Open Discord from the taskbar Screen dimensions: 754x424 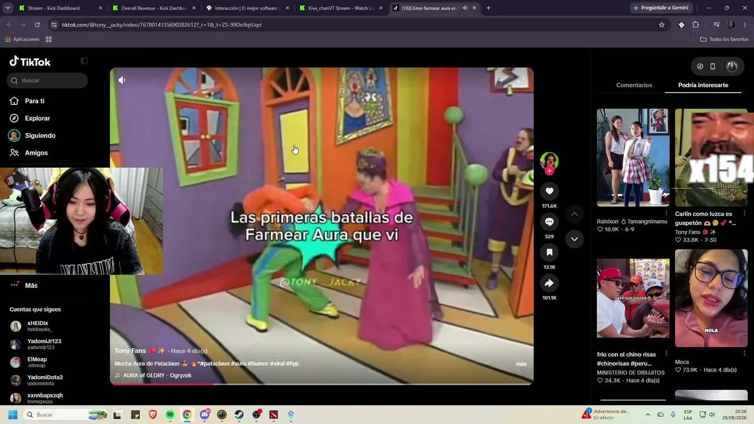tap(204, 415)
